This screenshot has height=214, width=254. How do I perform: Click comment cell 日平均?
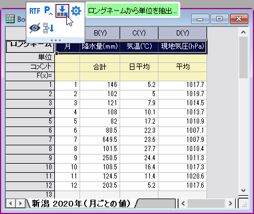(x=139, y=67)
